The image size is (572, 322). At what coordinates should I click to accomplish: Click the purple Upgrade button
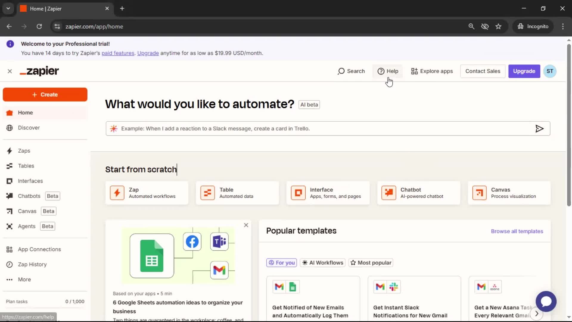[x=524, y=71]
